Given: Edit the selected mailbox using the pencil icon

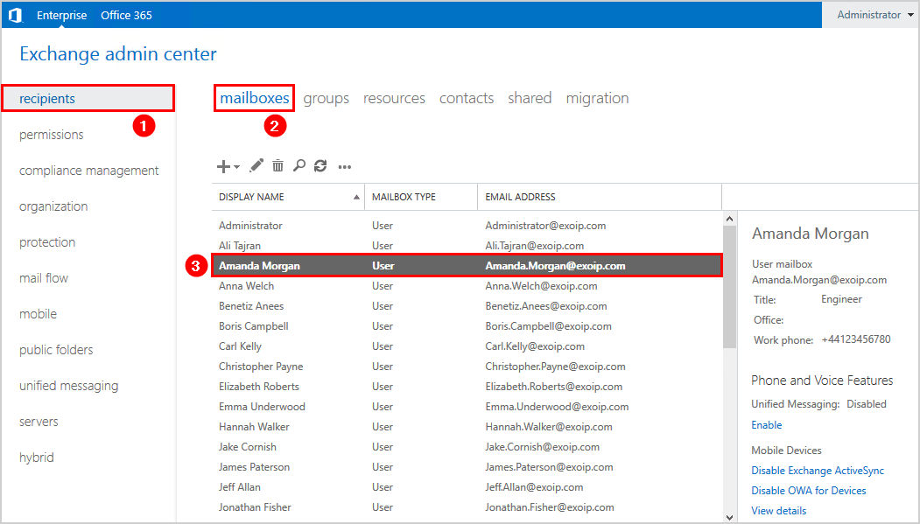Looking at the screenshot, I should [x=256, y=165].
